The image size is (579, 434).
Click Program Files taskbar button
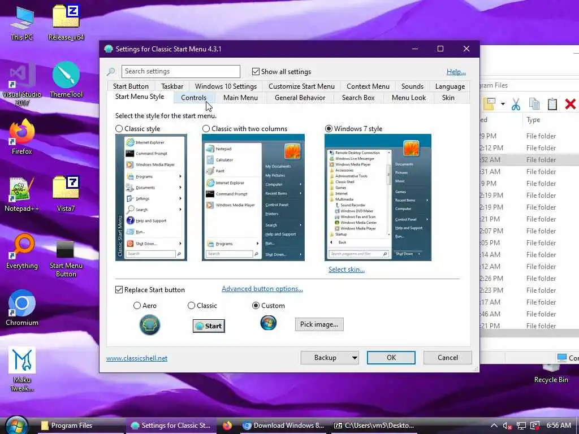81,426
